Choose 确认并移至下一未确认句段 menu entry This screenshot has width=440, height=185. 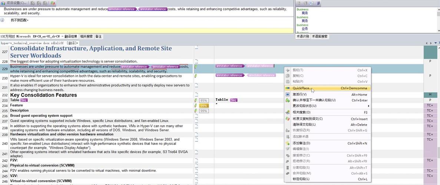click(327, 100)
